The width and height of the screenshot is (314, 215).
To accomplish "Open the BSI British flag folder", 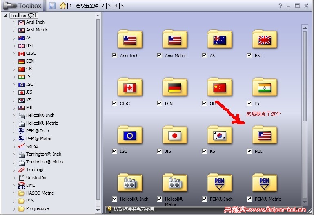I will click(x=264, y=39).
